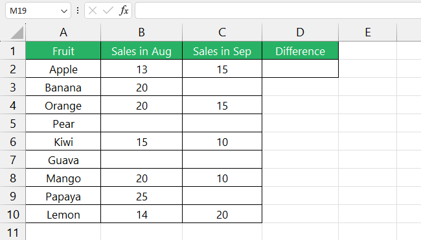Viewport: 421px width, 240px height.
Task: Select column D header
Action: tap(300, 32)
